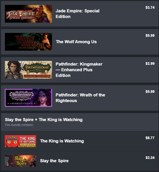Open the Jade Empire Special Edition banner image

(28, 14)
